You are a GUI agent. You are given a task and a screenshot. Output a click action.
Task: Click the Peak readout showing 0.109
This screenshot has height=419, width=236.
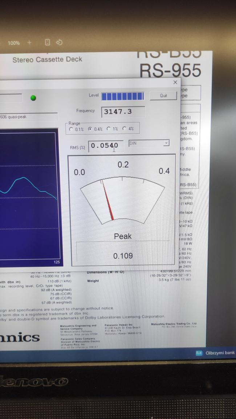click(x=123, y=256)
